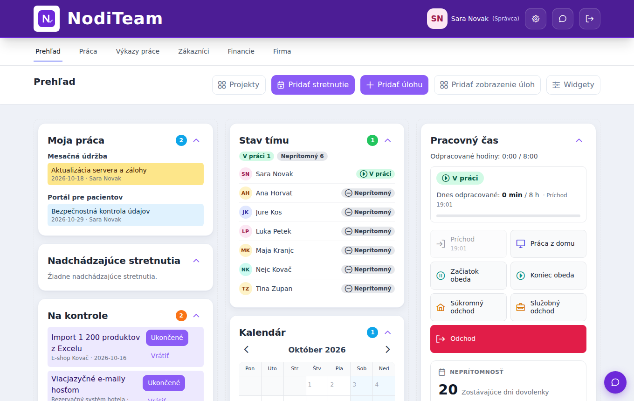634x401 pixels.
Task: Collapse the Moja práca widget
Action: click(x=196, y=140)
